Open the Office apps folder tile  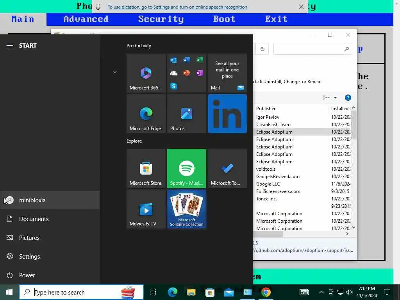pyautogui.click(x=186, y=73)
